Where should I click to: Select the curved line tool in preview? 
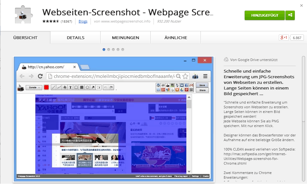tap(59, 87)
